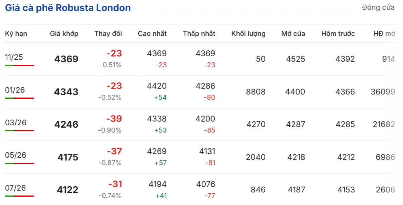Sort by the Kỳ hạn column header
This screenshot has height=205, width=403.
[16, 33]
